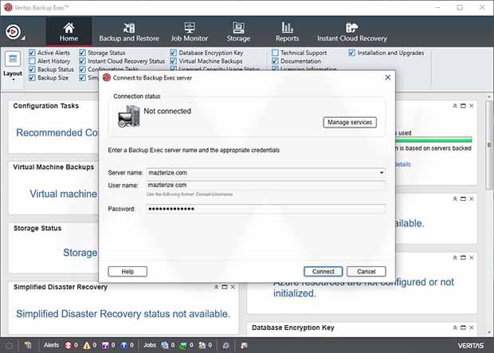Toggle the Documentation checkbox
This screenshot has height=353, width=494.
[275, 61]
